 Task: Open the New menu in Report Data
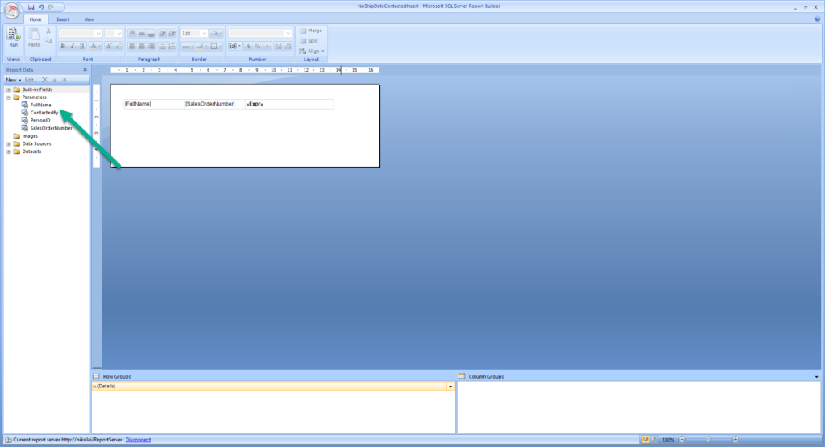click(x=13, y=80)
